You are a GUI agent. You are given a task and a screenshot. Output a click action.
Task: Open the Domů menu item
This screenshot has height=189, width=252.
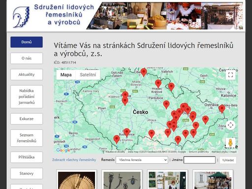point(27,42)
